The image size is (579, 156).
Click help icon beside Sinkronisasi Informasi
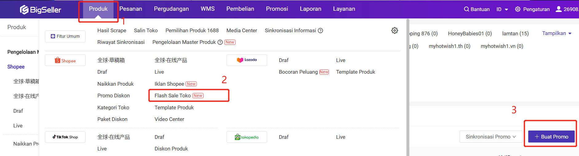(320, 30)
